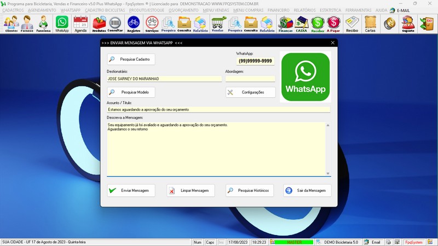Open the ESTATISTICA menu
Screen dimensions: 438x246
tap(331, 10)
